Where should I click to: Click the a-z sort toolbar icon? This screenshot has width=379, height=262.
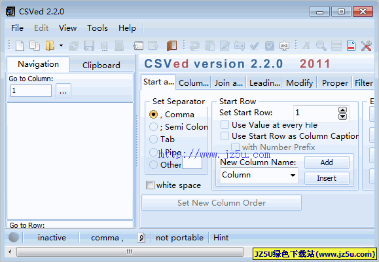(x=284, y=45)
